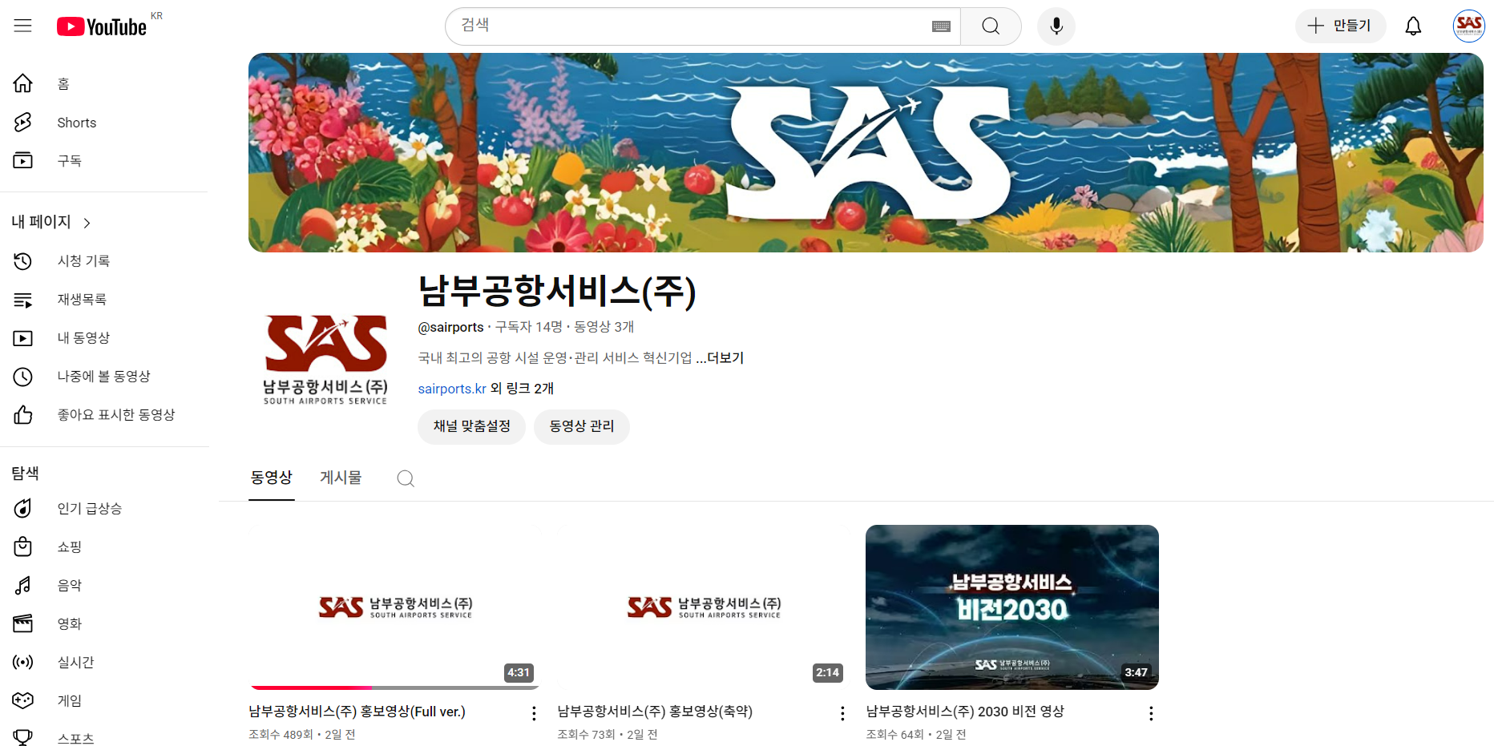Open the sairports.kr link
This screenshot has width=1494, height=746.
452,389
